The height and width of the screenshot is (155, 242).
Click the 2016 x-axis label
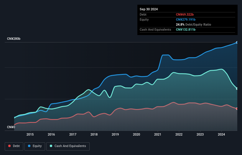click(51, 134)
